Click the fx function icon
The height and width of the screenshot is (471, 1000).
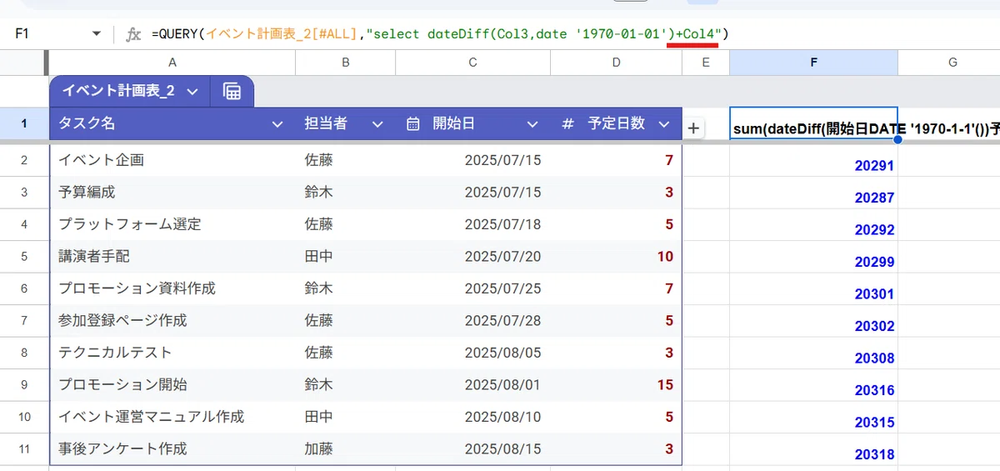(133, 34)
